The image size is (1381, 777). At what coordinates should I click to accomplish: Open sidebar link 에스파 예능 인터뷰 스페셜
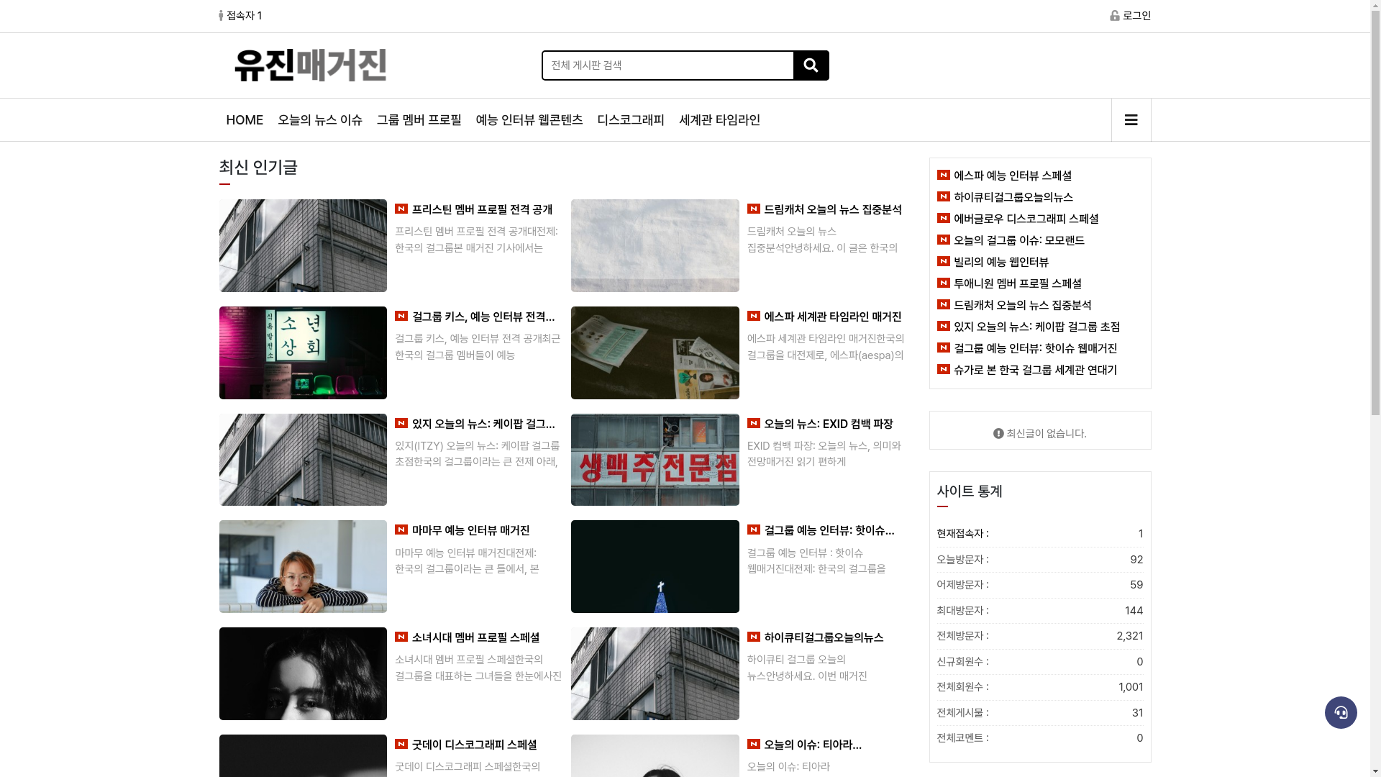1012,176
